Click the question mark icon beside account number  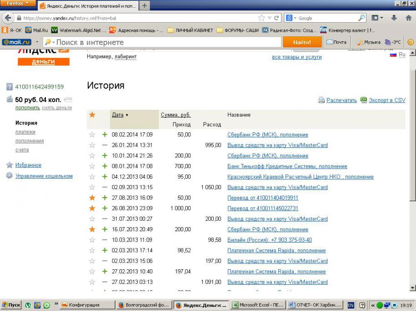pyautogui.click(x=9, y=87)
